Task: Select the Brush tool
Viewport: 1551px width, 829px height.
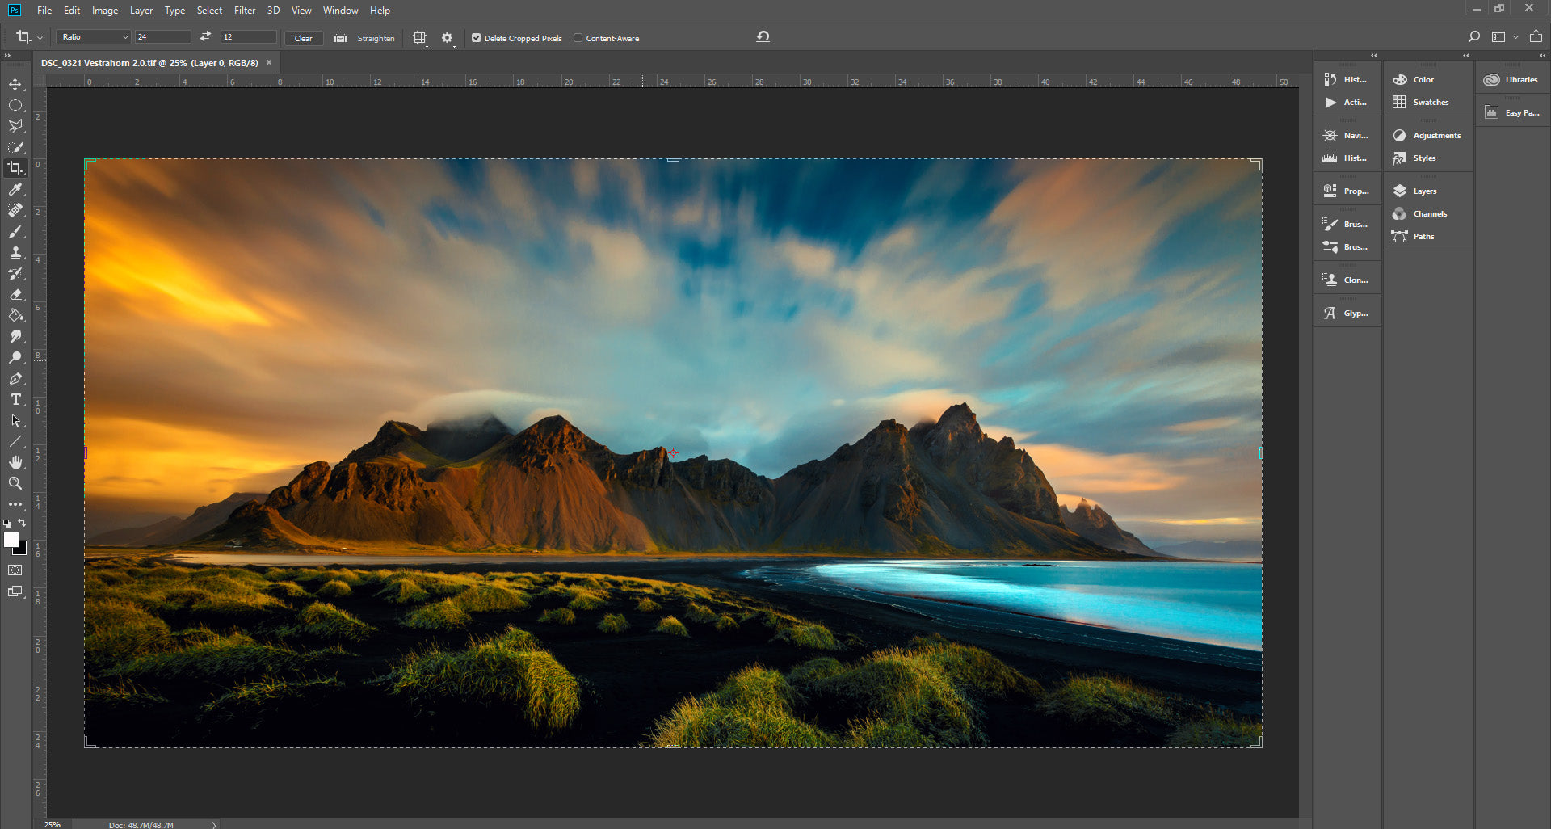Action: click(15, 231)
